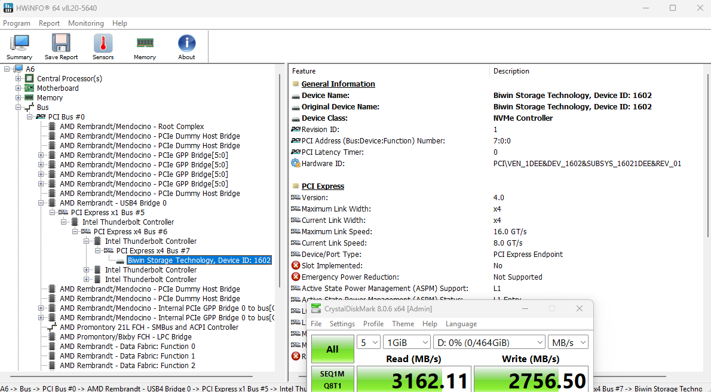Open the D: drive selection dropdown
Viewport: 711px width, 392px height.
[489, 342]
